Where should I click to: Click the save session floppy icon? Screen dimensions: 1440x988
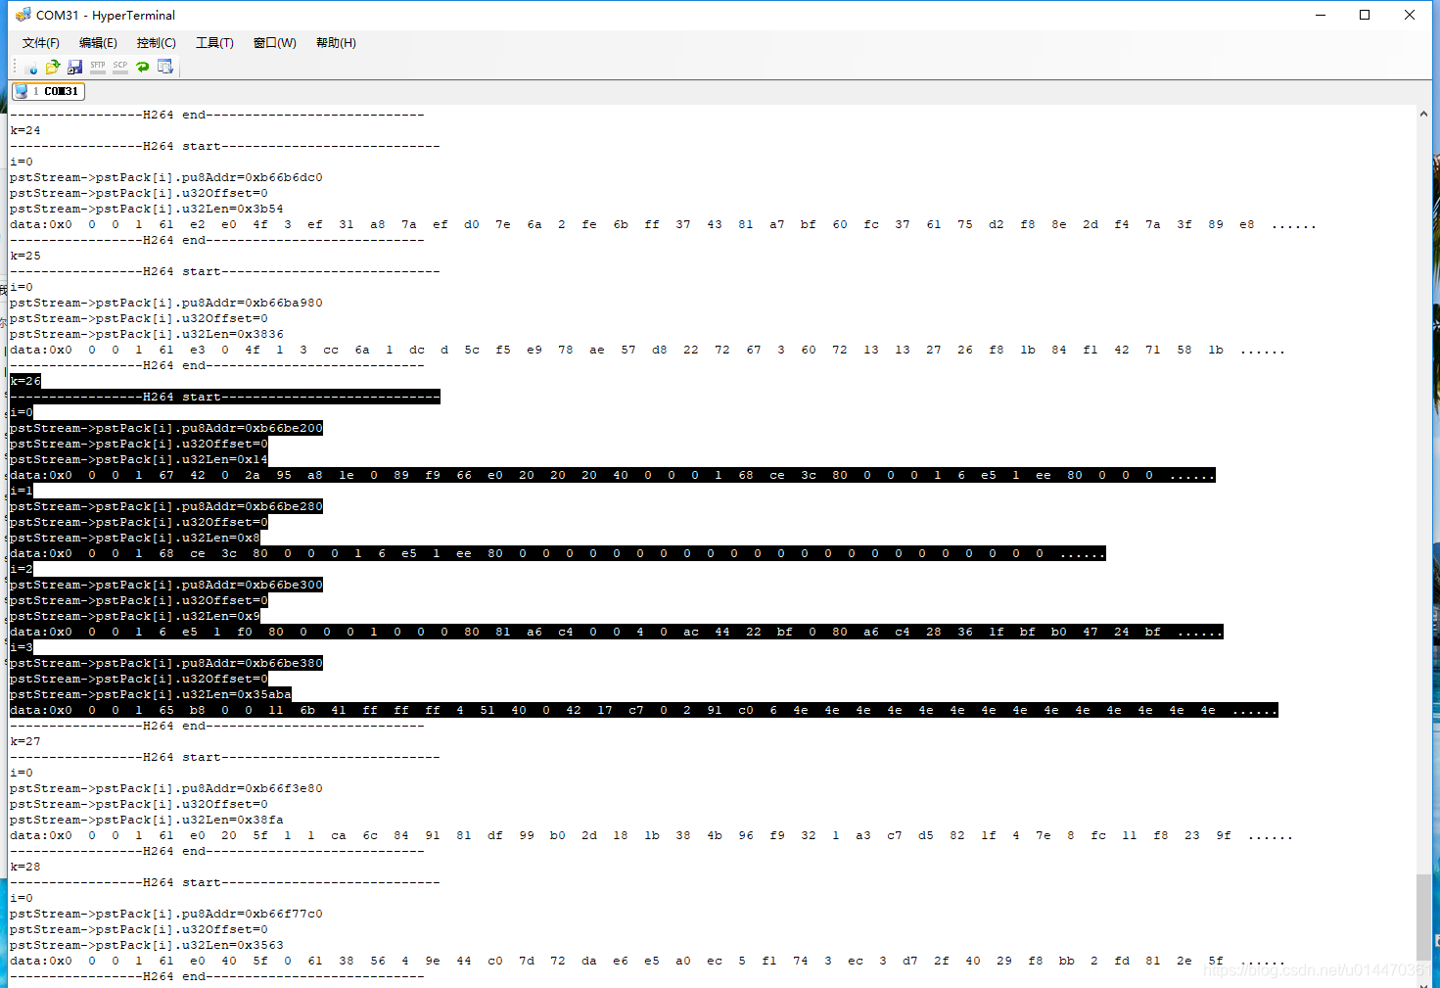(x=74, y=67)
